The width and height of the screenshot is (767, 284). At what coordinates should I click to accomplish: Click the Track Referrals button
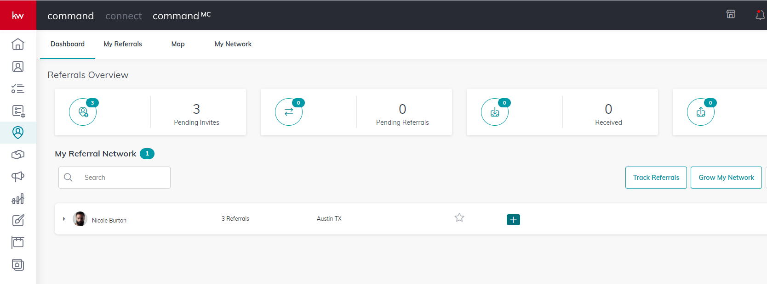pyautogui.click(x=656, y=178)
